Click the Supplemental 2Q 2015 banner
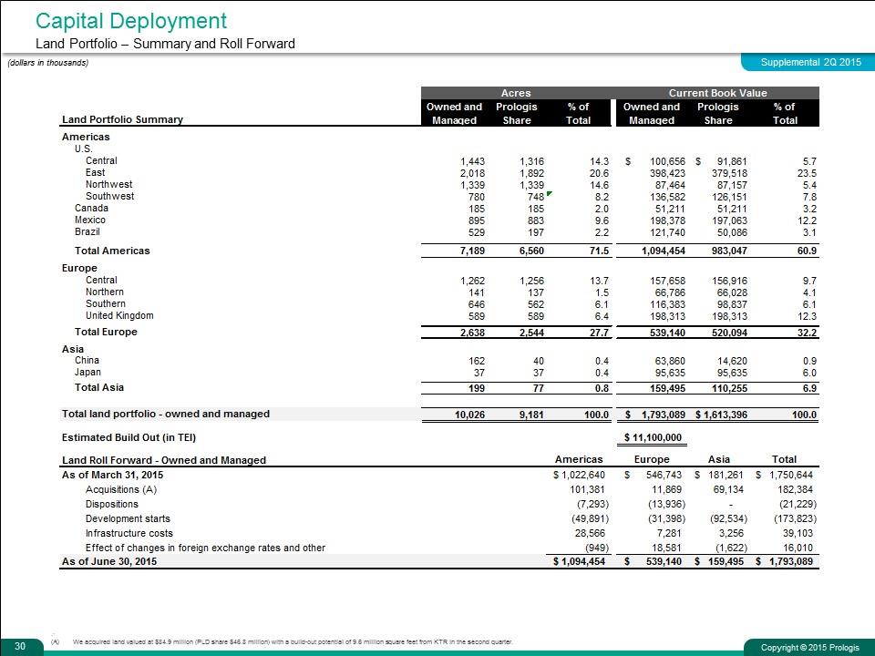Image resolution: width=875 pixels, height=656 pixels. pos(810,63)
